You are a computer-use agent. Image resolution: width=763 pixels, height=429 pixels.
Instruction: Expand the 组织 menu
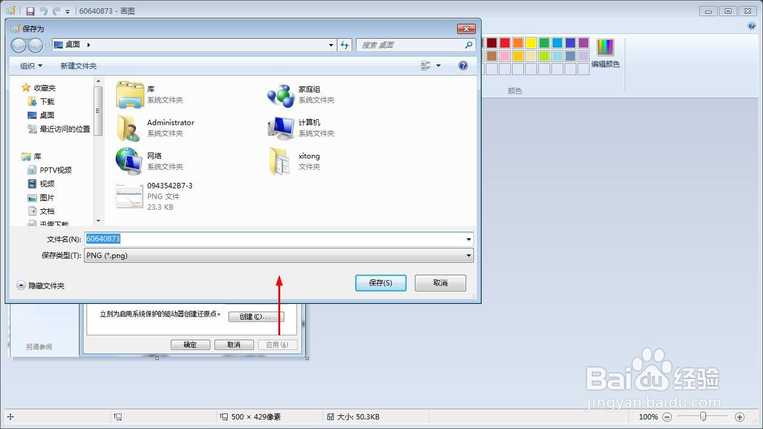(x=30, y=66)
